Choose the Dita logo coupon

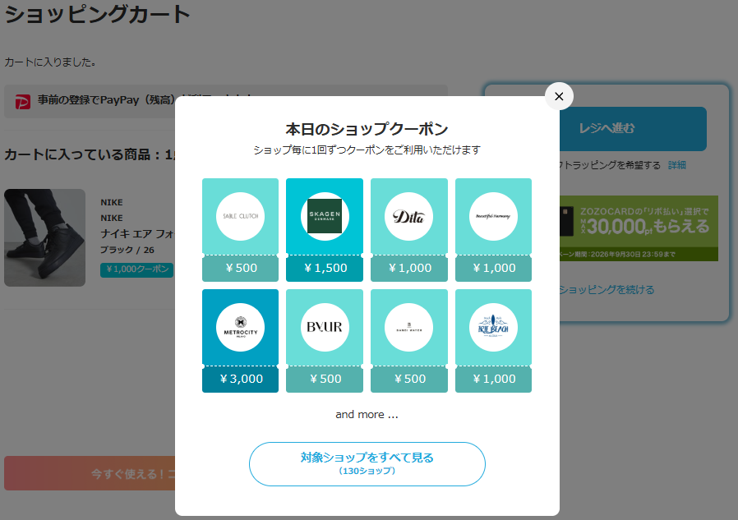click(408, 217)
